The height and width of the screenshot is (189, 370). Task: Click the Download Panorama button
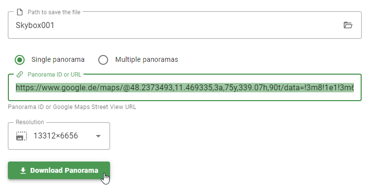(59, 170)
